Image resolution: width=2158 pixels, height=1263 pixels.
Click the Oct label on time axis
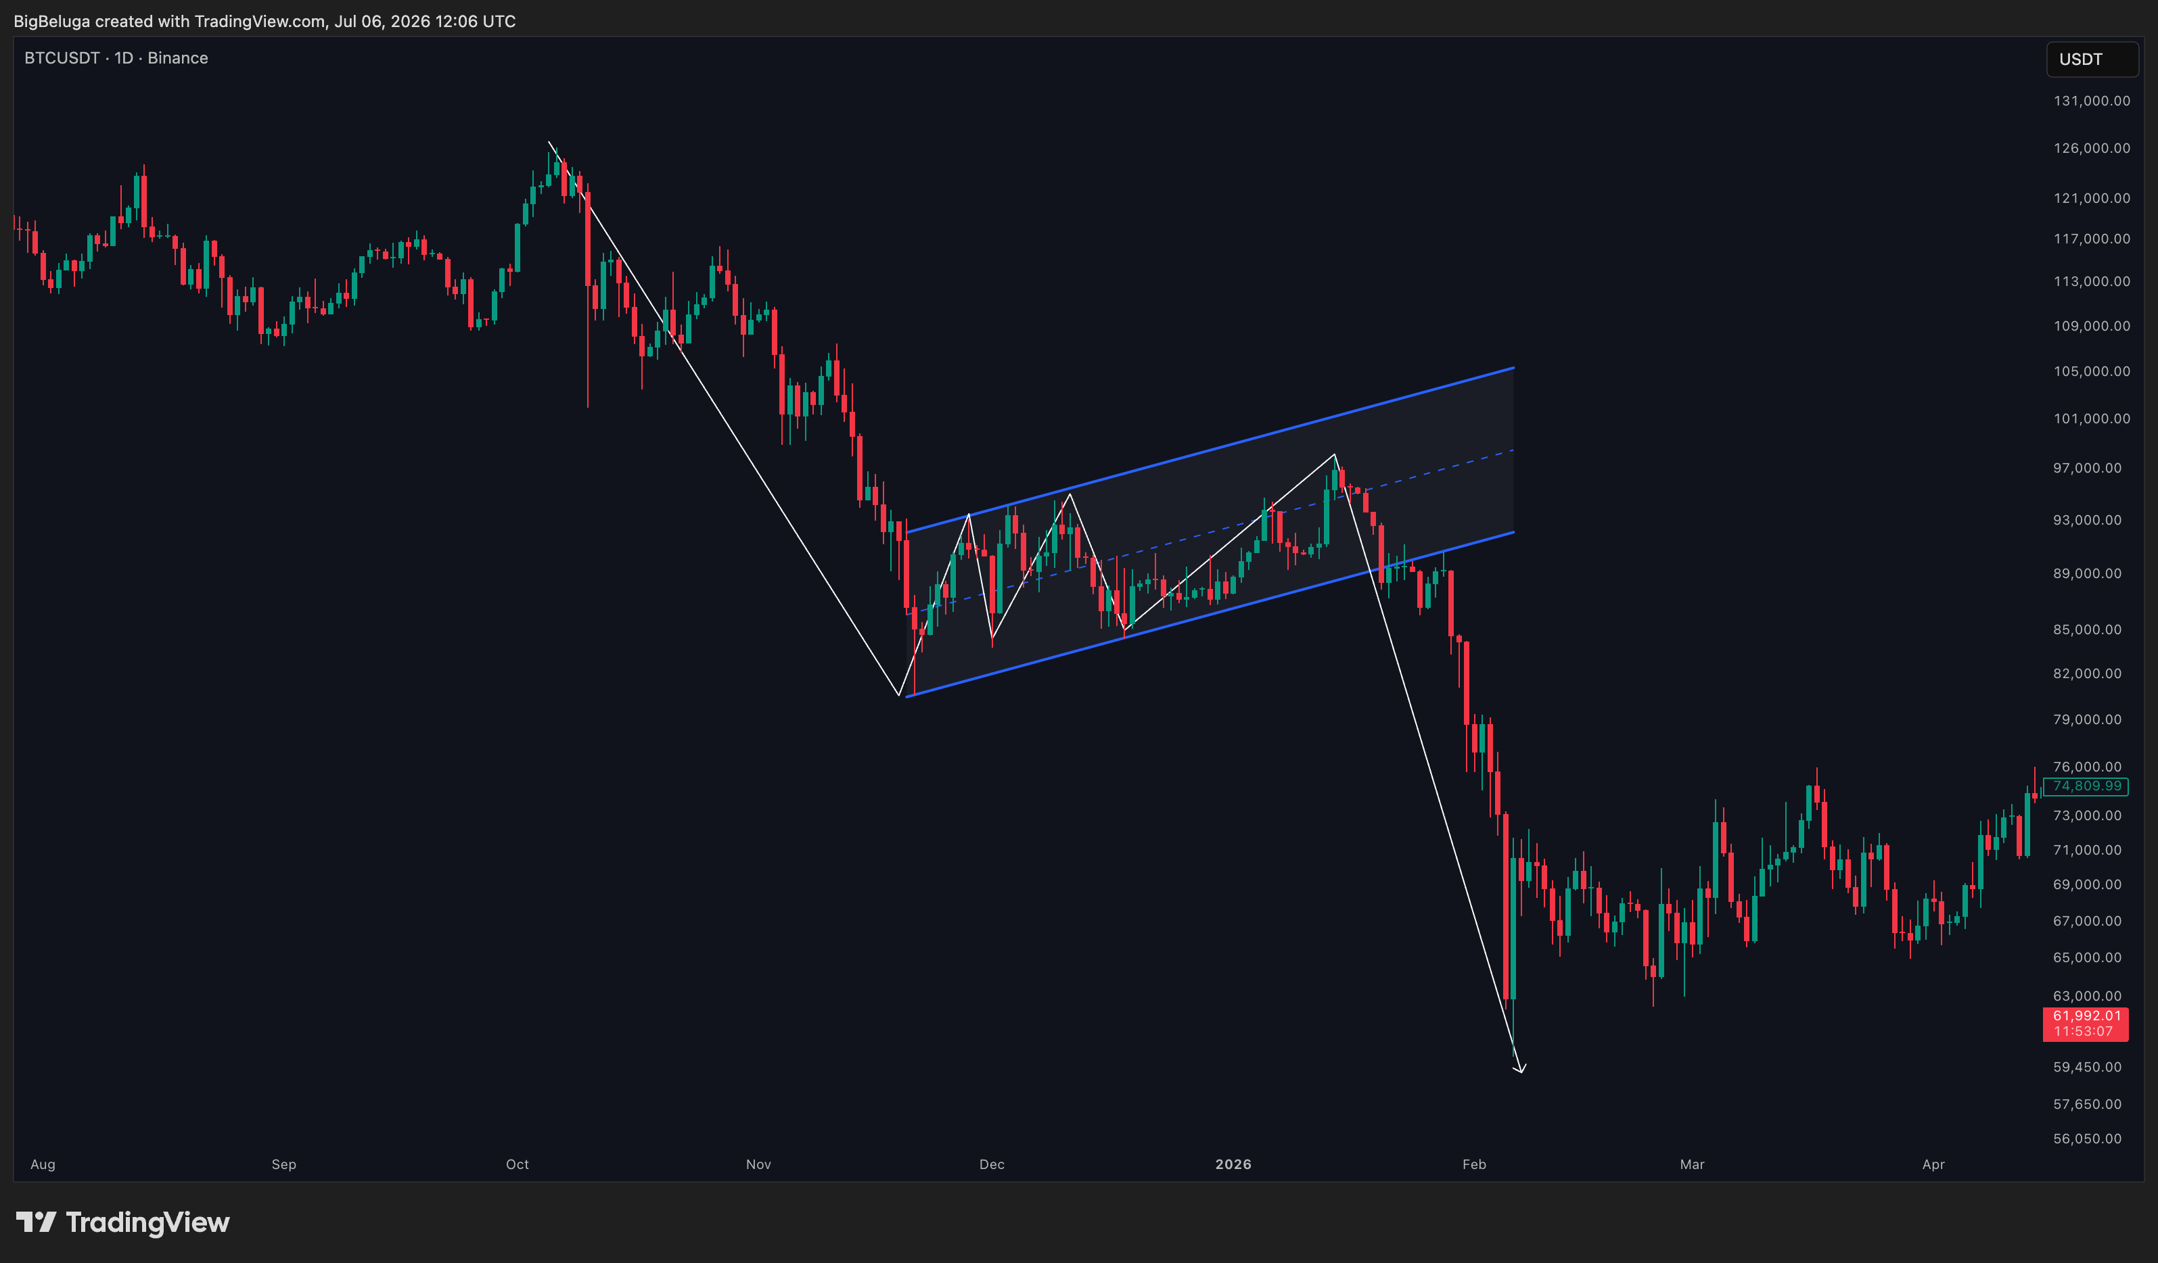(518, 1164)
